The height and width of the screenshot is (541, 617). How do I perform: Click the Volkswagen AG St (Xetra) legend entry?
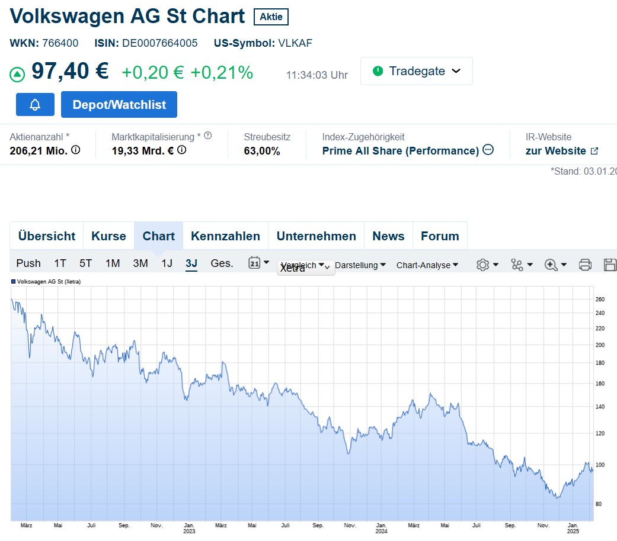46,282
